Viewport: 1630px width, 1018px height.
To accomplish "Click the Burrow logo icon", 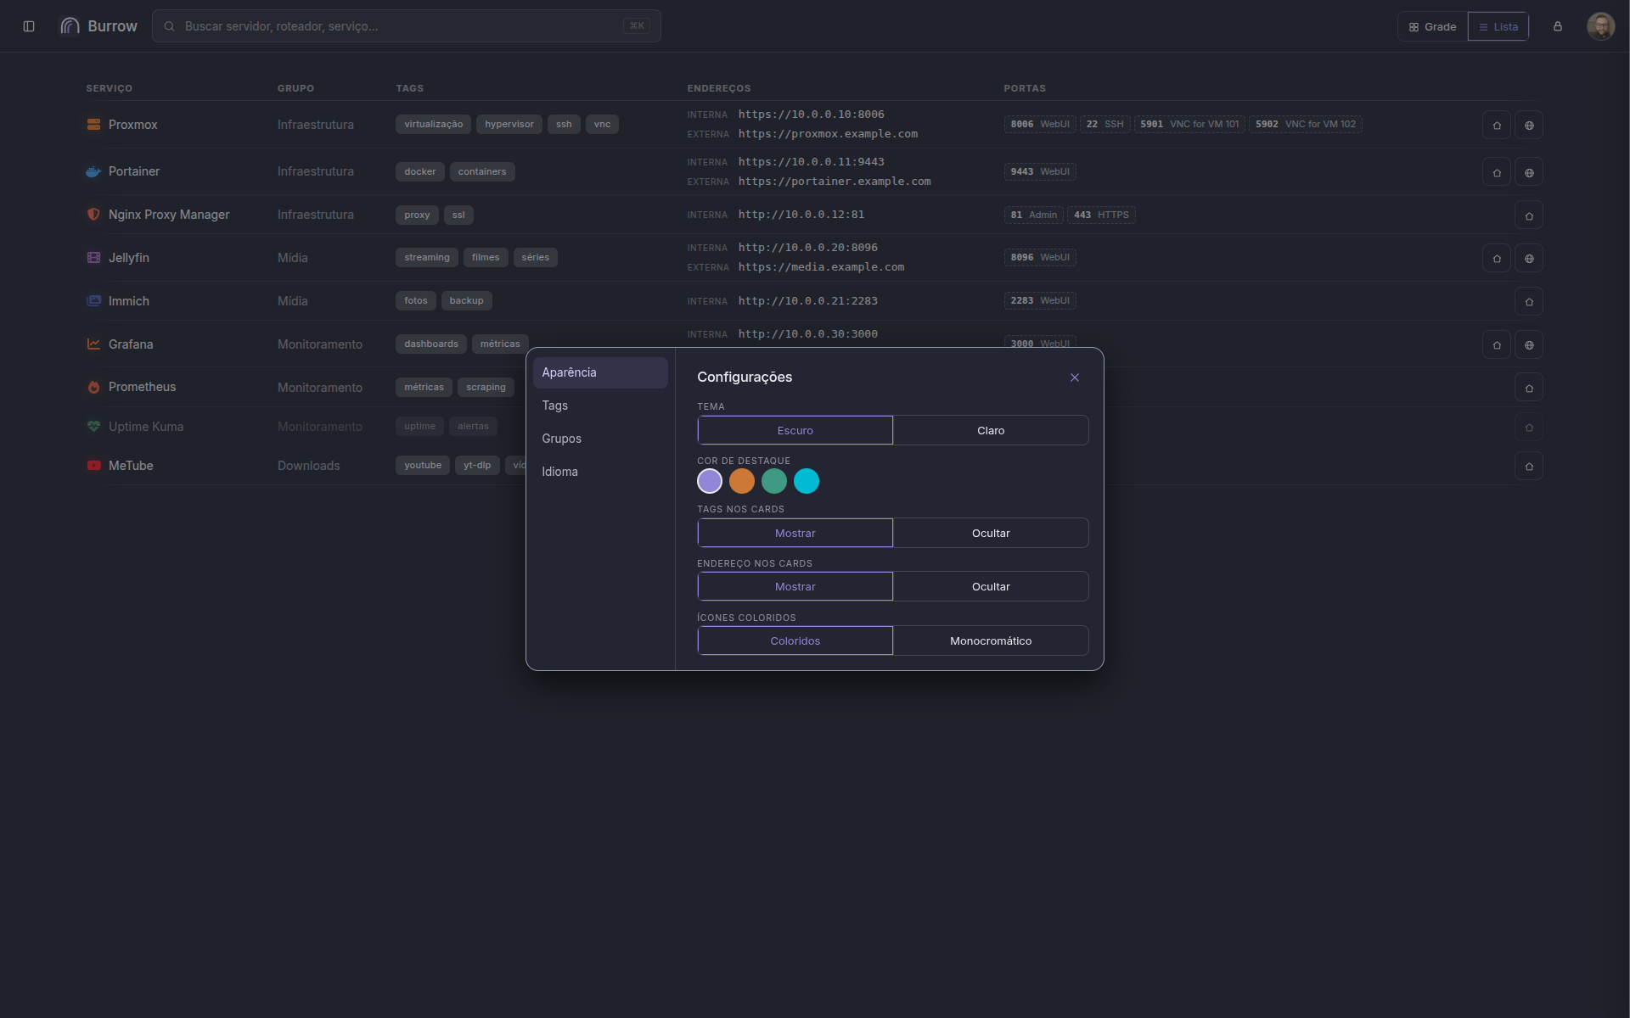I will point(70,26).
